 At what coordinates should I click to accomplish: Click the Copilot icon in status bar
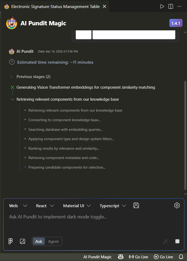[121, 257]
